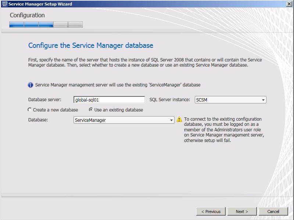
Task: Click the SQL Server instance label
Action: (x=169, y=100)
